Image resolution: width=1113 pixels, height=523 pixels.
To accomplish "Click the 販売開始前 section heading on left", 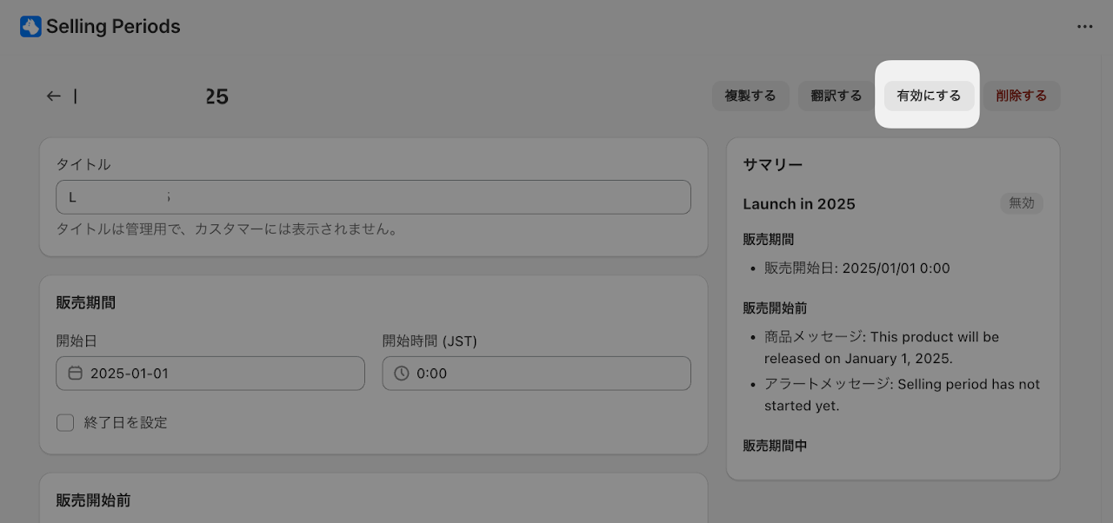I will point(94,500).
